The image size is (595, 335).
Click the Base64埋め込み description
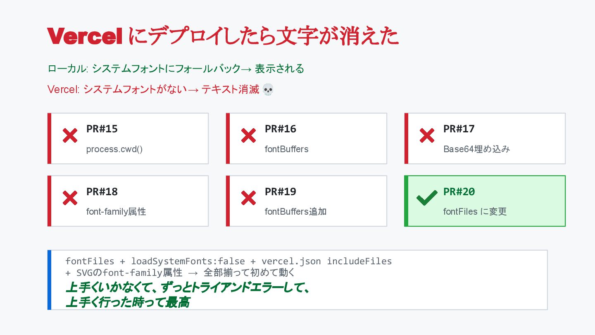click(x=476, y=149)
